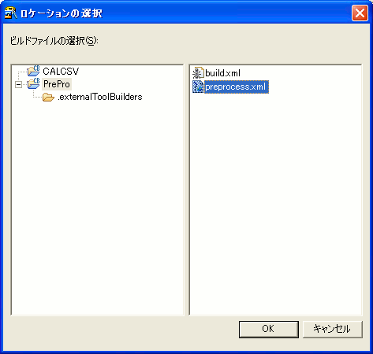Screen dimensions: 373x354
Task: Select build.xml in file list
Action: coord(222,73)
